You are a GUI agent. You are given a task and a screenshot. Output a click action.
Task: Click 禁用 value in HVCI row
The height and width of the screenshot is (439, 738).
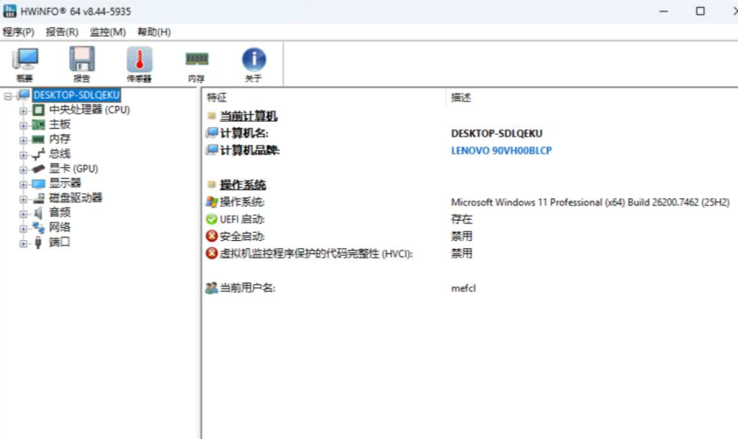tap(461, 254)
